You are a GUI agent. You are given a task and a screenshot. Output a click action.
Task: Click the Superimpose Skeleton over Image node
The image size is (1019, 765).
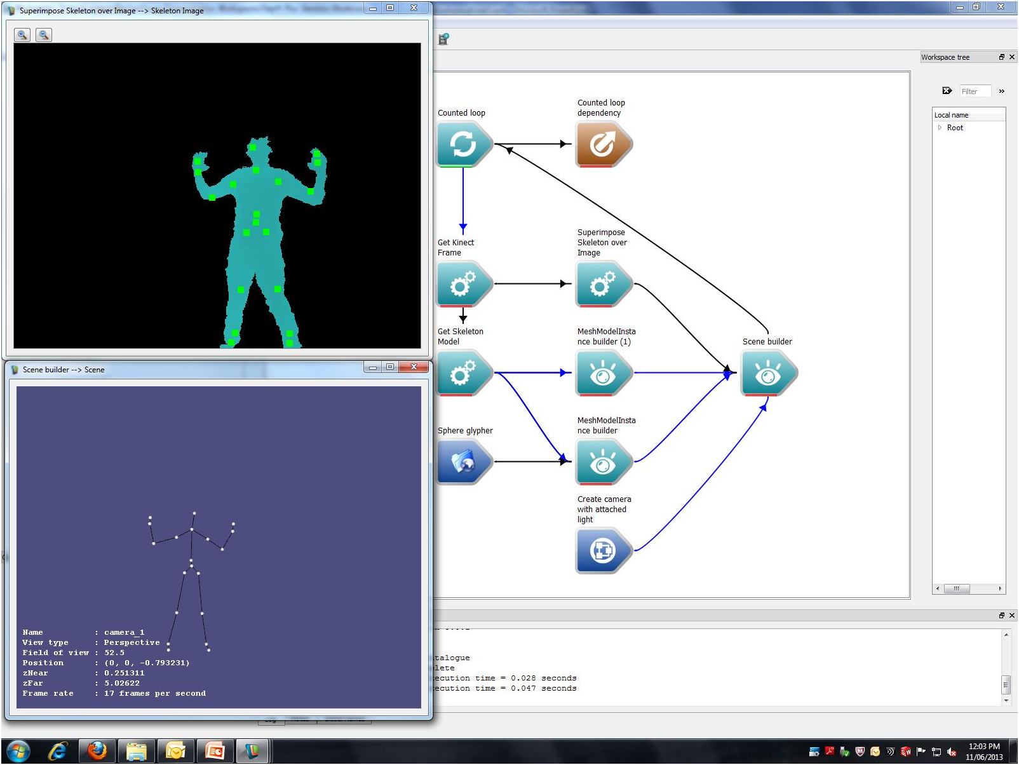(603, 284)
